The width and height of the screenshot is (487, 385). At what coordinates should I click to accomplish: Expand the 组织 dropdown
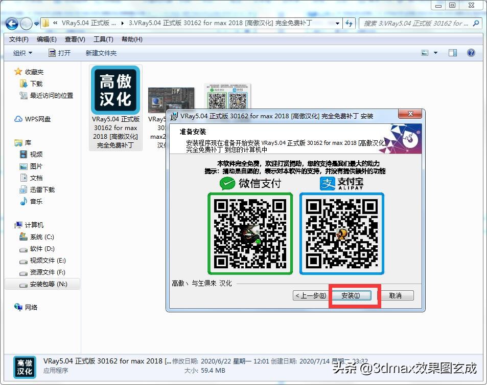click(22, 53)
